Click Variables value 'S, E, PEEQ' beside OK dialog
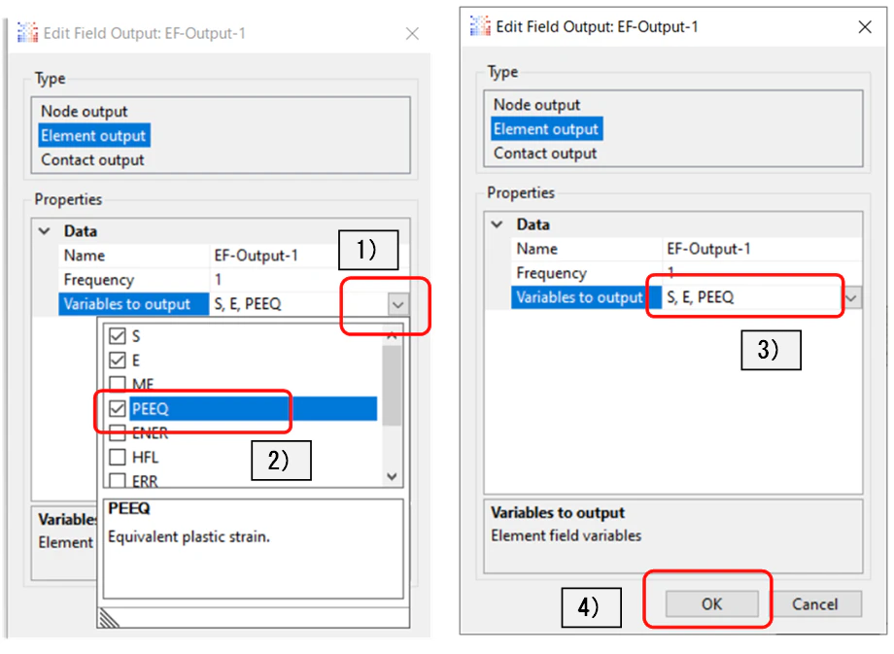The height and width of the screenshot is (654, 894). coord(701,297)
